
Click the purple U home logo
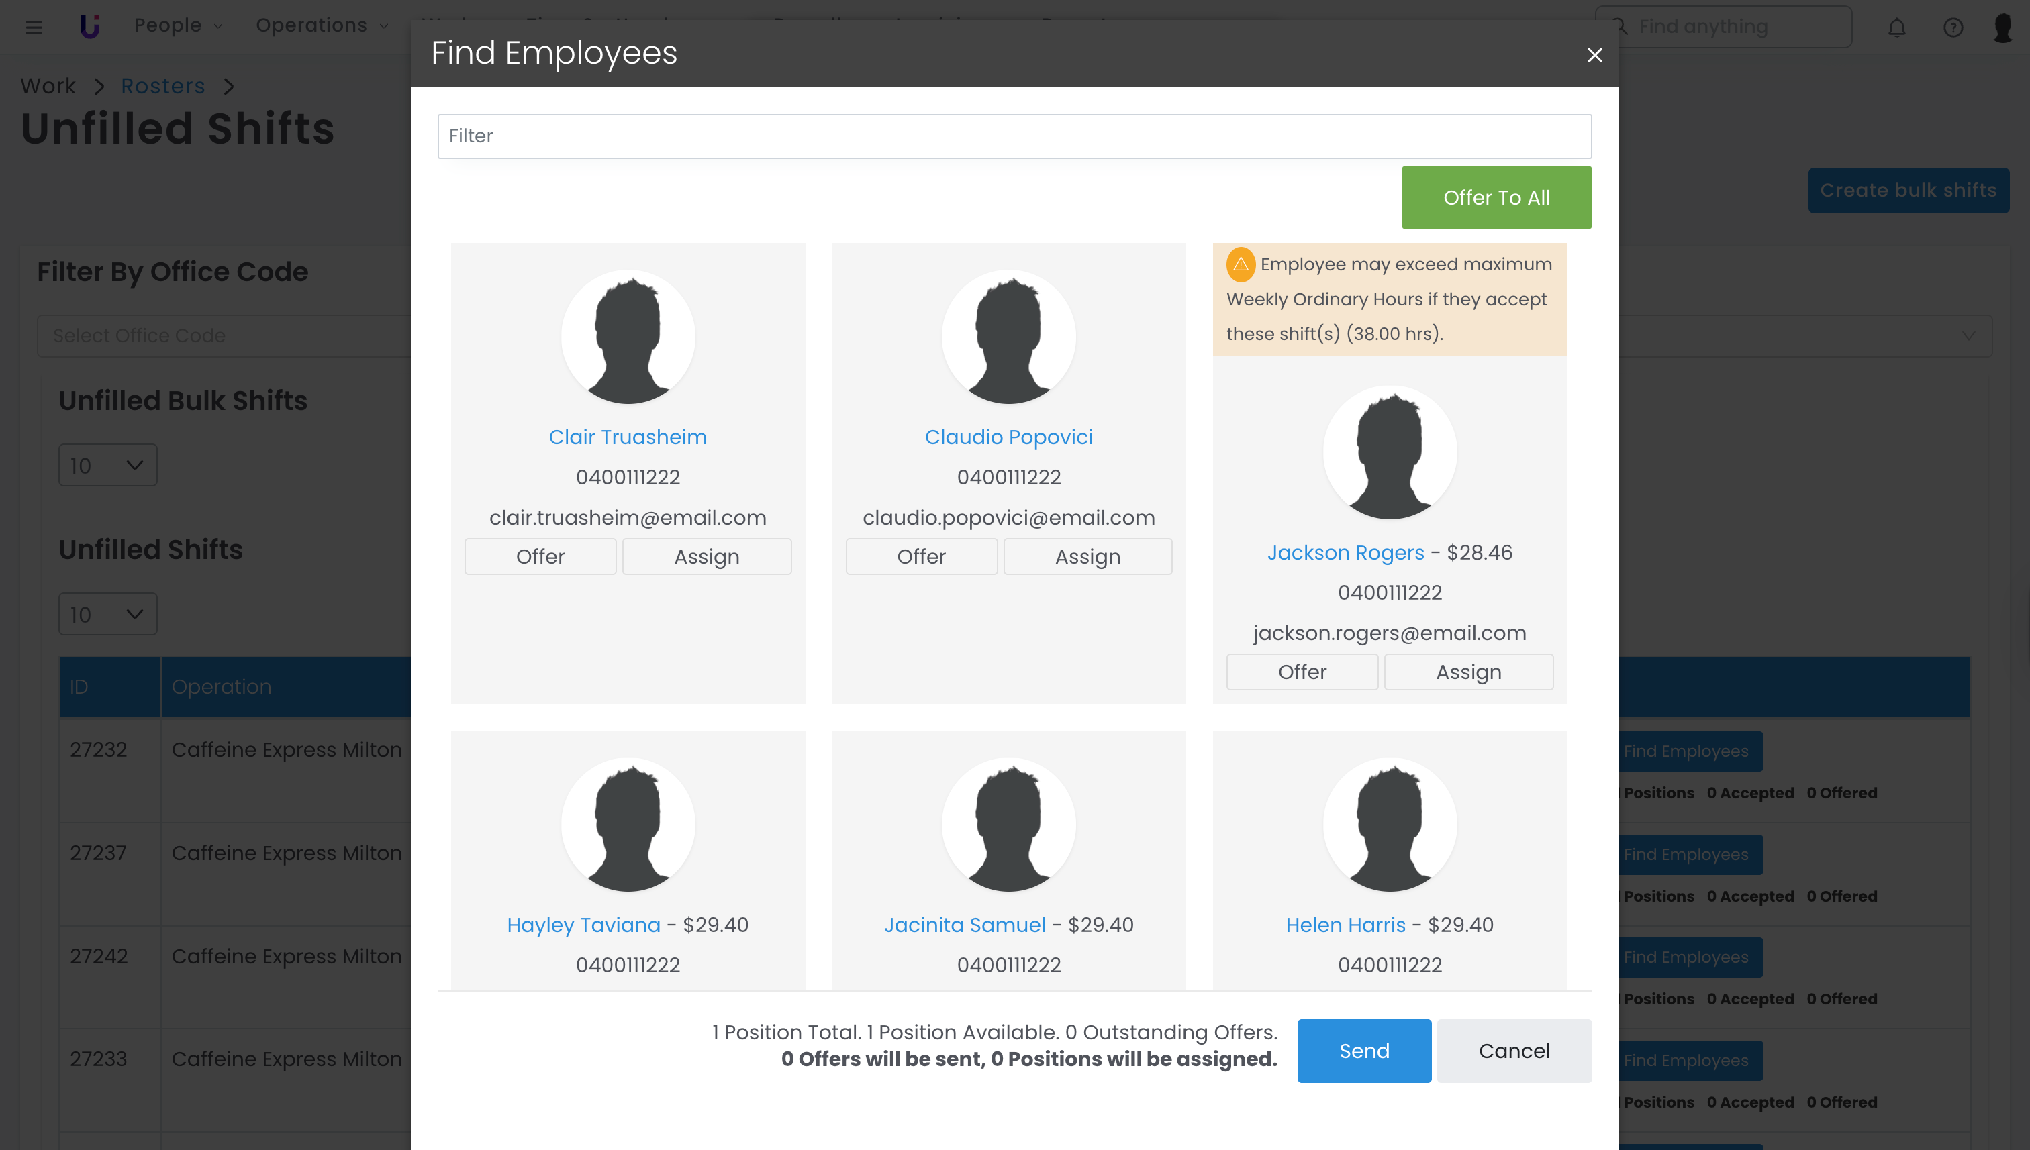[89, 26]
